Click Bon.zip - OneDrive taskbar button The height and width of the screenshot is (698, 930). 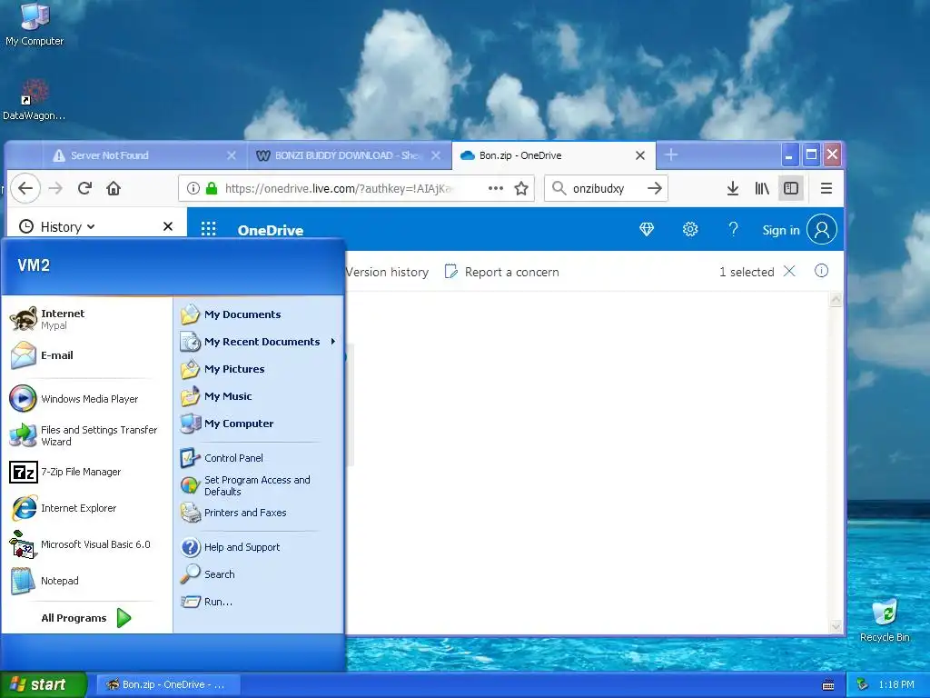click(168, 684)
